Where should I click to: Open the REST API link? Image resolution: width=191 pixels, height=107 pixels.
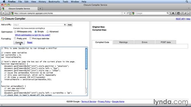tap(180, 19)
